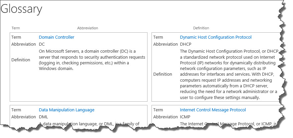Click the Abbreviation label in DHCP card

166,44
